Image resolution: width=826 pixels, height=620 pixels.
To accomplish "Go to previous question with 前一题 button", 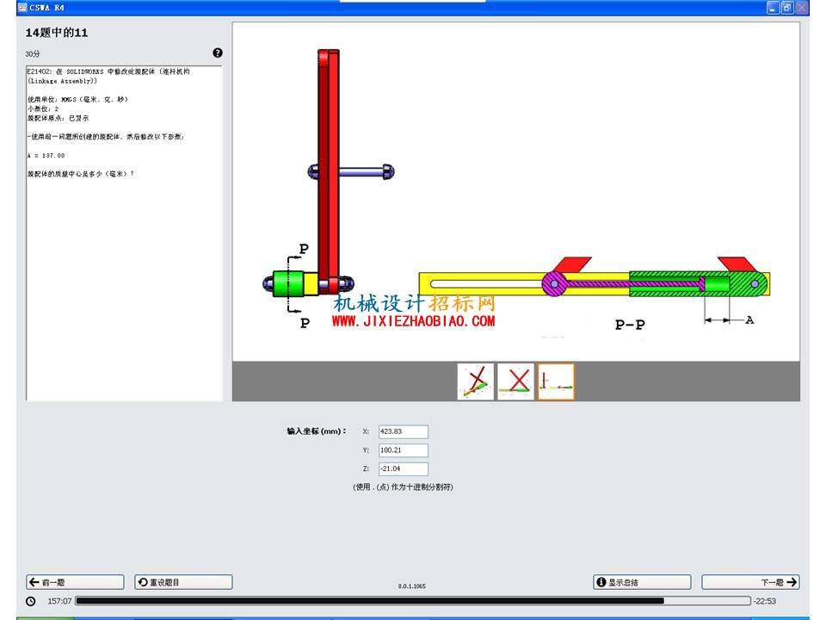I will coord(76,582).
